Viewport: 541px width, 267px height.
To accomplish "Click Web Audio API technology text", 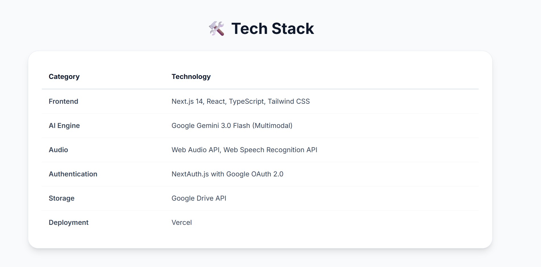I will 196,150.
